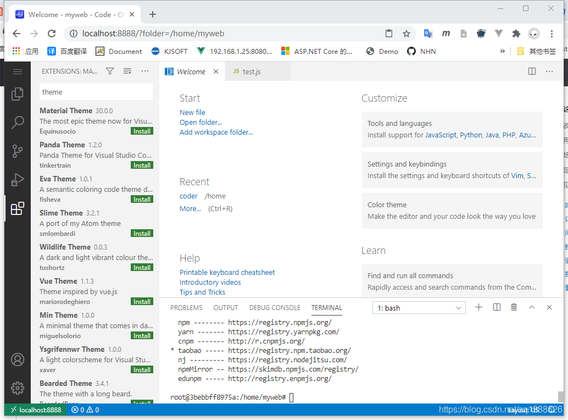
Task: Switch to PROBLEMS panel tab
Action: (x=186, y=308)
